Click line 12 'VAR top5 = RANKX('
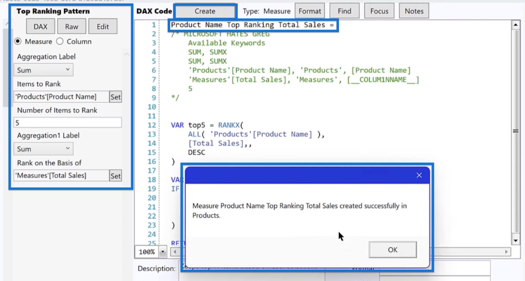Image resolution: width=525 pixels, height=281 pixels. [x=207, y=125]
